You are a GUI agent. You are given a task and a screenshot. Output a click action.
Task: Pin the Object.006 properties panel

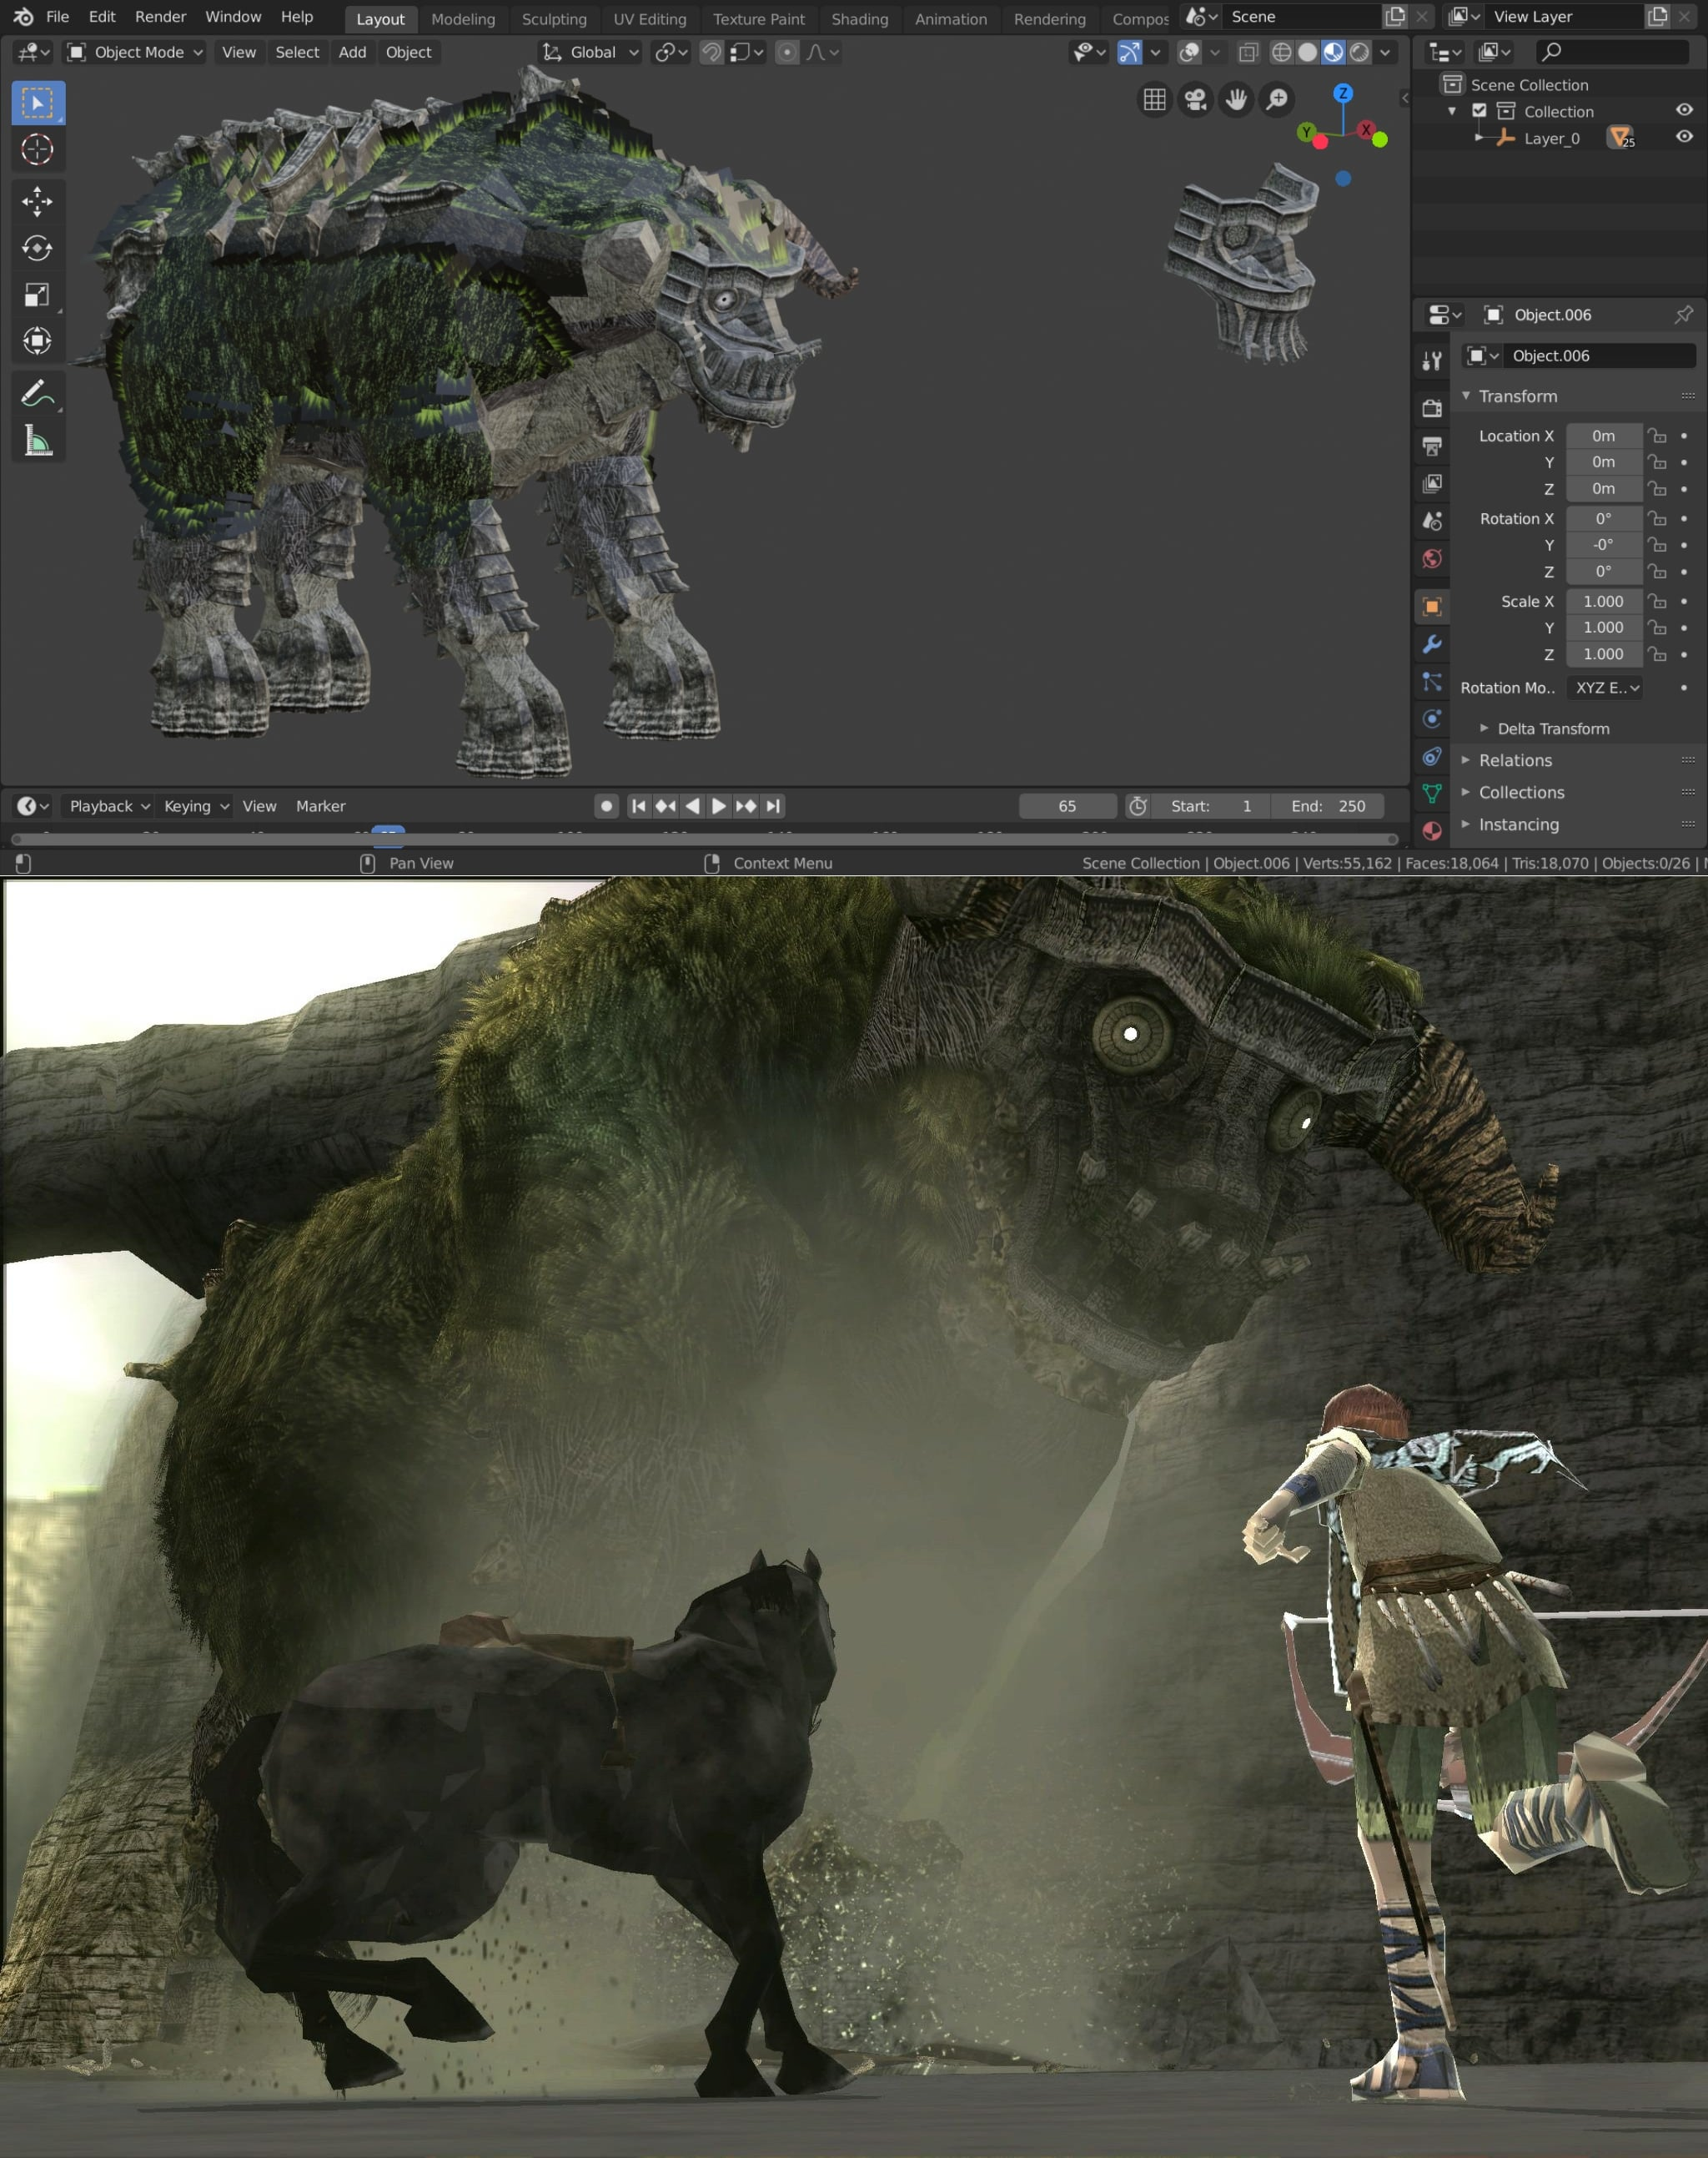tap(1683, 315)
